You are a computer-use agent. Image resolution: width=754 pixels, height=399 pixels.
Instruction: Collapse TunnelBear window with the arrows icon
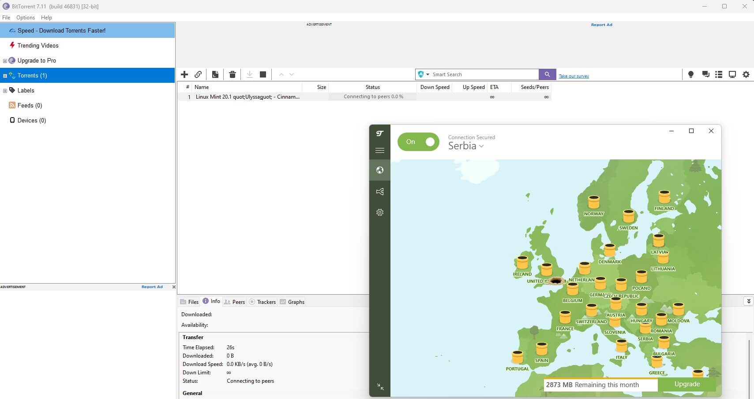click(380, 387)
